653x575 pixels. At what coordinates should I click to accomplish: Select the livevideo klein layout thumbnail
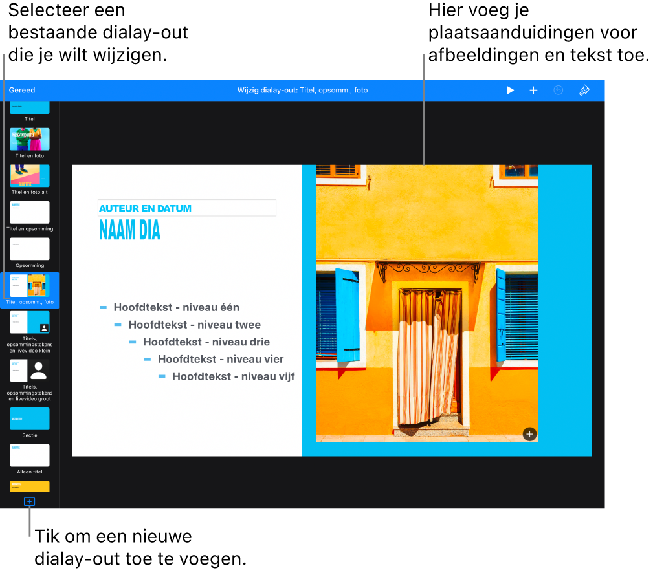(30, 323)
